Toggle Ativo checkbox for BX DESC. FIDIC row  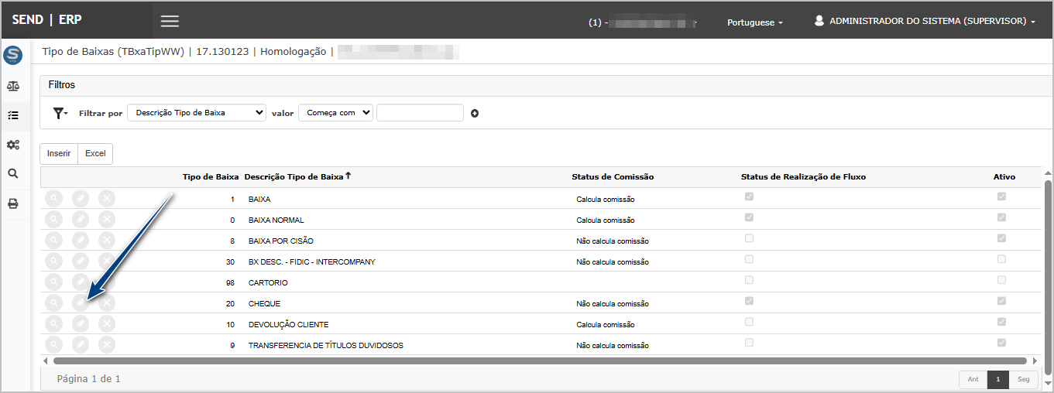pyautogui.click(x=1001, y=259)
